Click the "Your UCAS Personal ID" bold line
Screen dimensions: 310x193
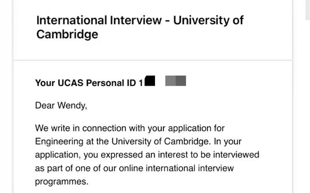(x=89, y=83)
